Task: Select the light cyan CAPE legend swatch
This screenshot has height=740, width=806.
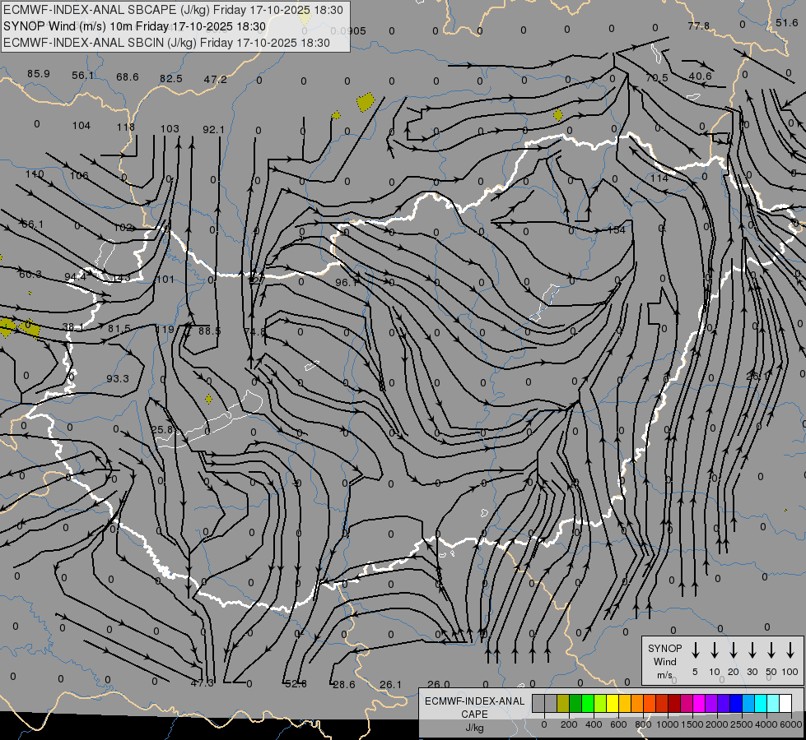Action: tap(772, 704)
